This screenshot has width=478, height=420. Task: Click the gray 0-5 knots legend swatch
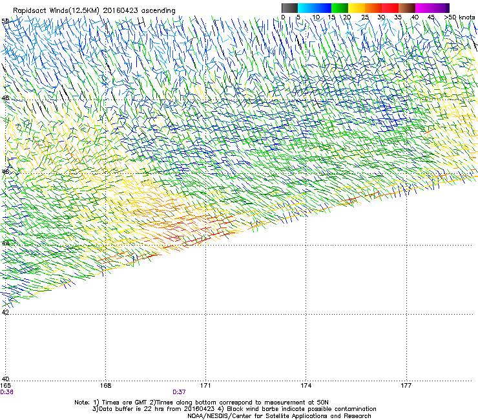(x=289, y=8)
